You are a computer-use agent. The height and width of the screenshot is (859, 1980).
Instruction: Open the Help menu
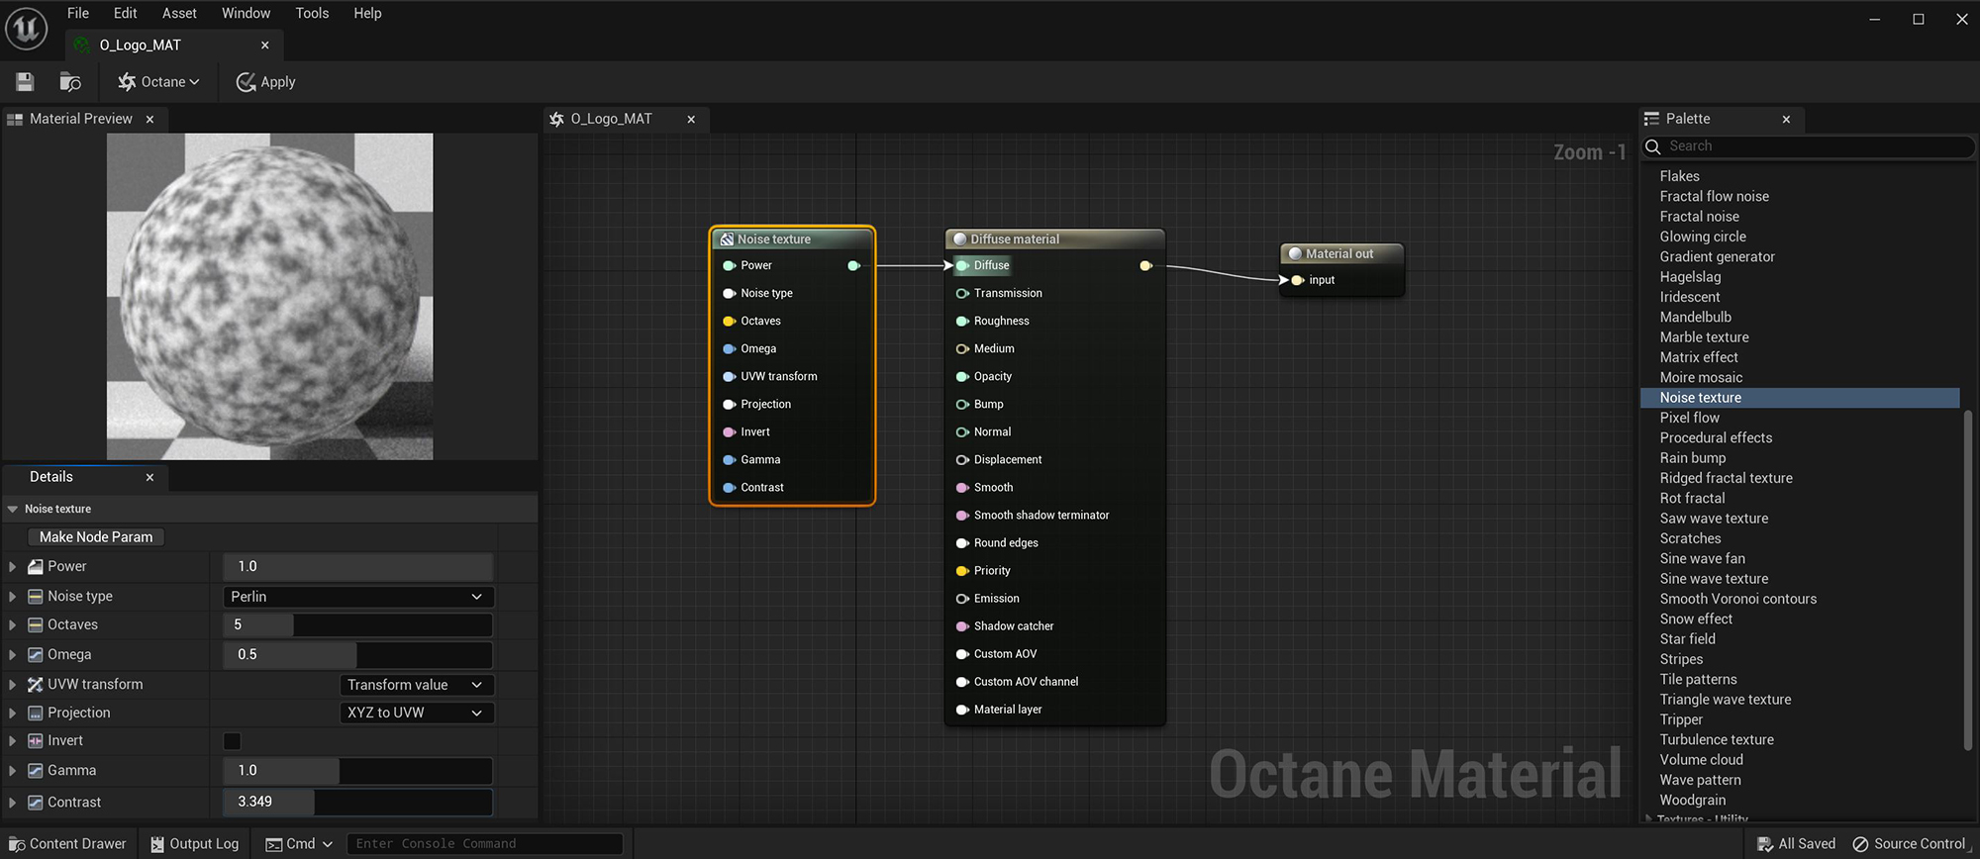(x=367, y=13)
